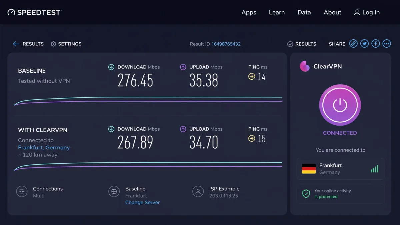The height and width of the screenshot is (225, 400).
Task: Open the Data menu
Action: [304, 12]
